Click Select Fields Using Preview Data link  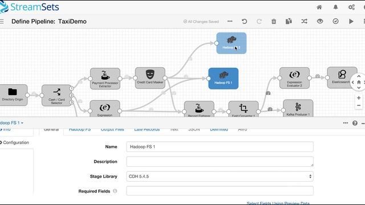click(278, 203)
